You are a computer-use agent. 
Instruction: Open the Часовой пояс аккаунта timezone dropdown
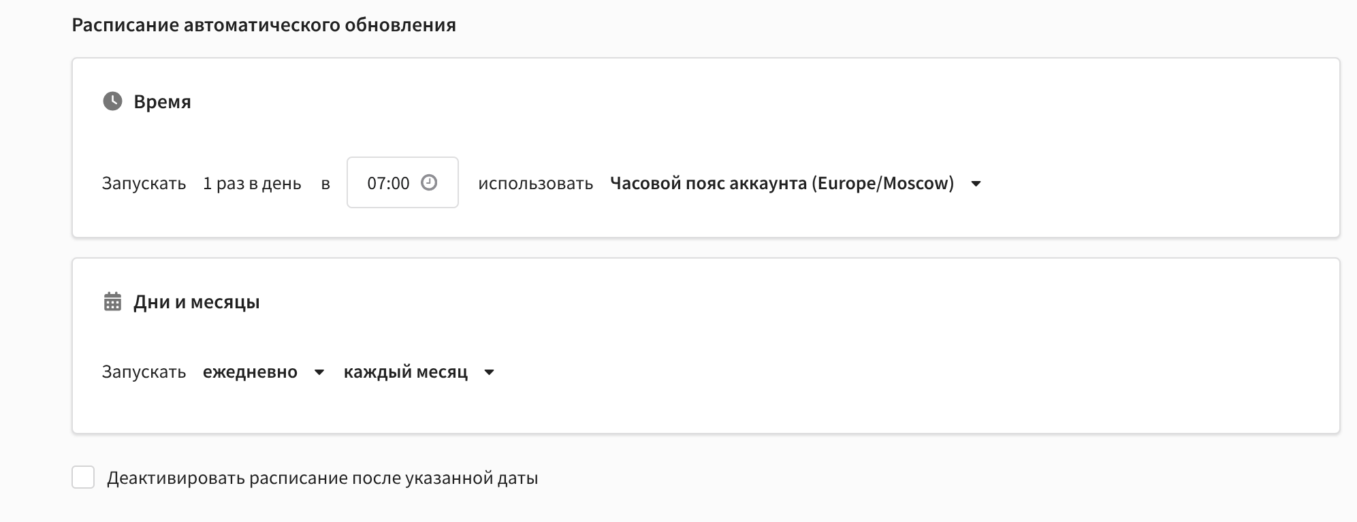point(782,183)
